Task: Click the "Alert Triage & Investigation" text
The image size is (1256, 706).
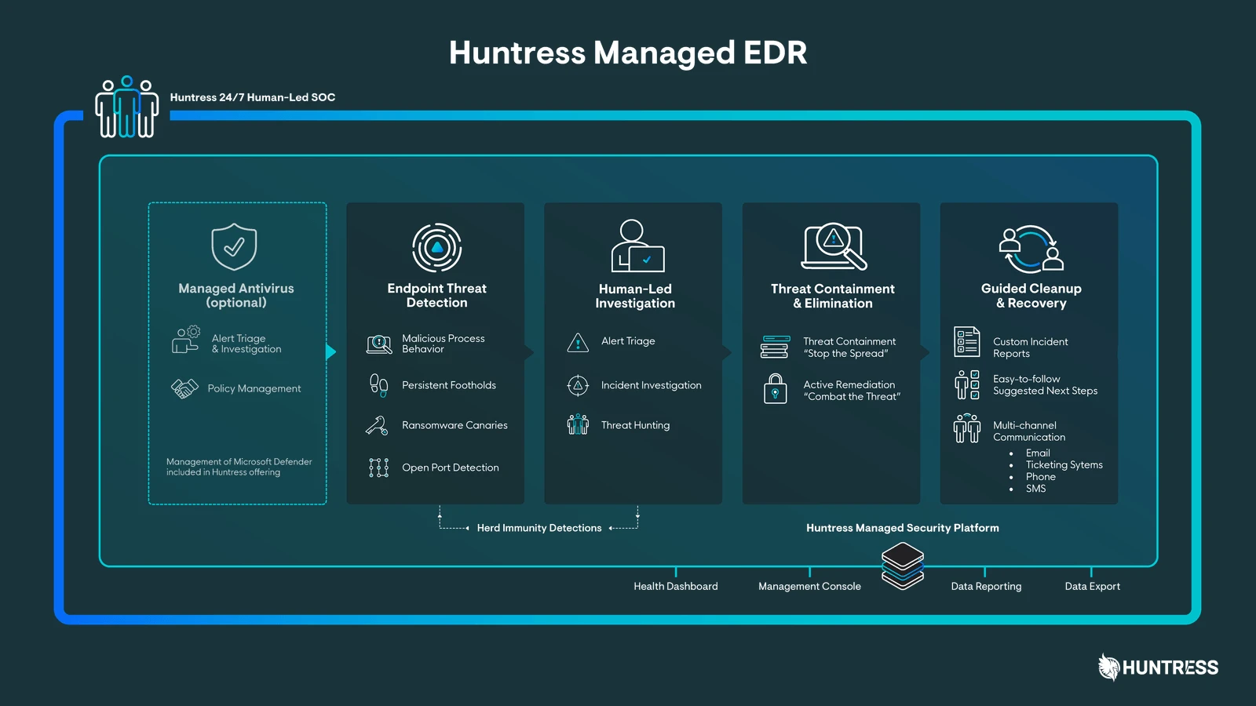Action: [x=246, y=344]
